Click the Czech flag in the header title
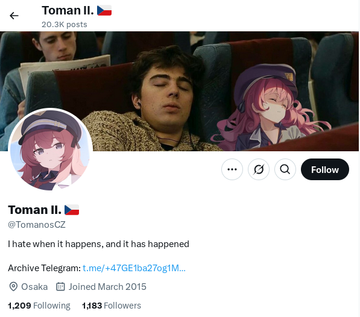 click(x=104, y=11)
